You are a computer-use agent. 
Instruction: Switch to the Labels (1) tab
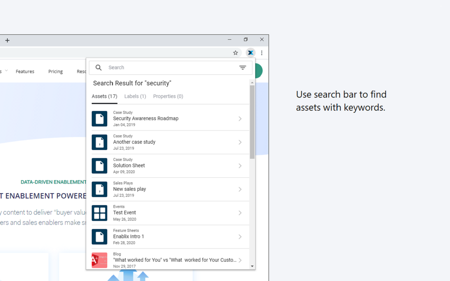click(135, 96)
